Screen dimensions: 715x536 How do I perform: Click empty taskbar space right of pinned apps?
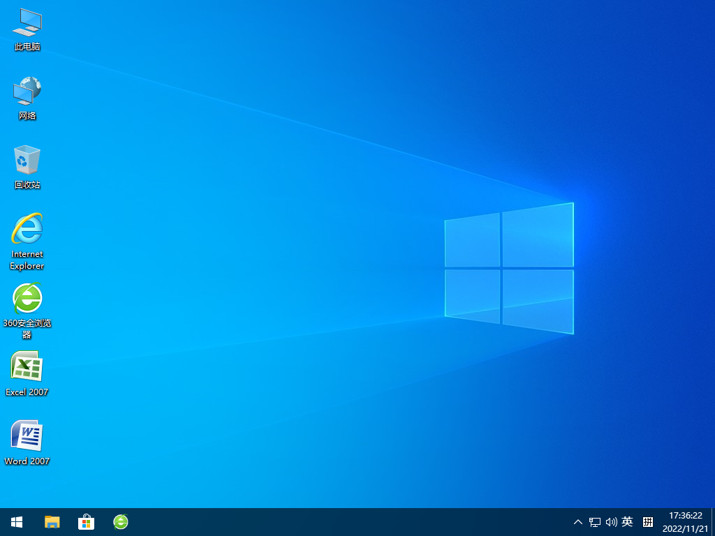pyautogui.click(x=349, y=522)
